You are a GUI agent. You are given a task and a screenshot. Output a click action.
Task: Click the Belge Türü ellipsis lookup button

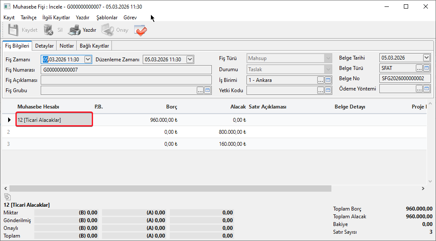(419, 68)
